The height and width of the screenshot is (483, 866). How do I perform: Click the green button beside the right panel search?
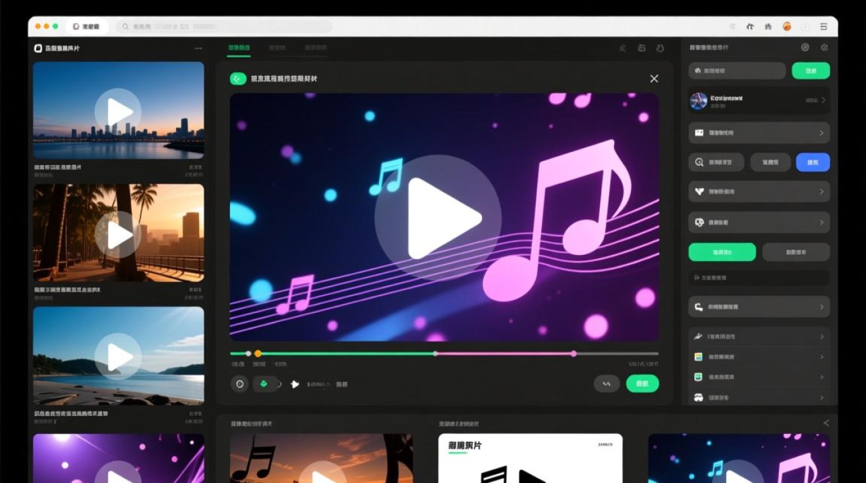(x=811, y=71)
